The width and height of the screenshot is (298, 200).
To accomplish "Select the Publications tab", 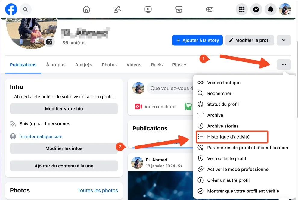I will pos(23,65).
